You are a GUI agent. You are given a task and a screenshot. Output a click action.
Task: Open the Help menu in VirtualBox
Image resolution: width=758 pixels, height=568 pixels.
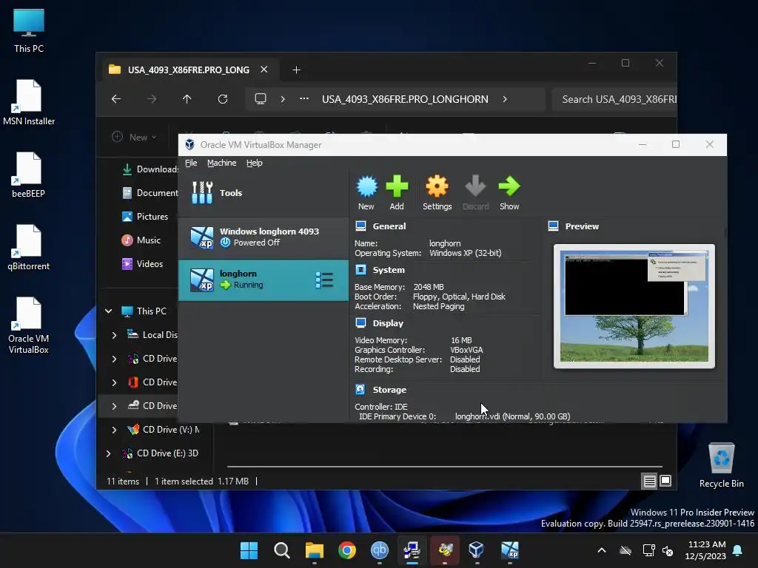coord(255,163)
